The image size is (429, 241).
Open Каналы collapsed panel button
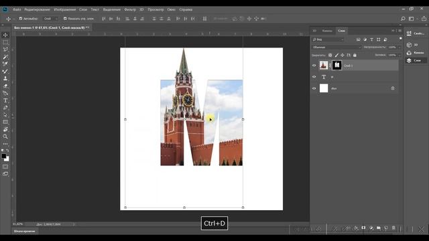click(x=416, y=52)
